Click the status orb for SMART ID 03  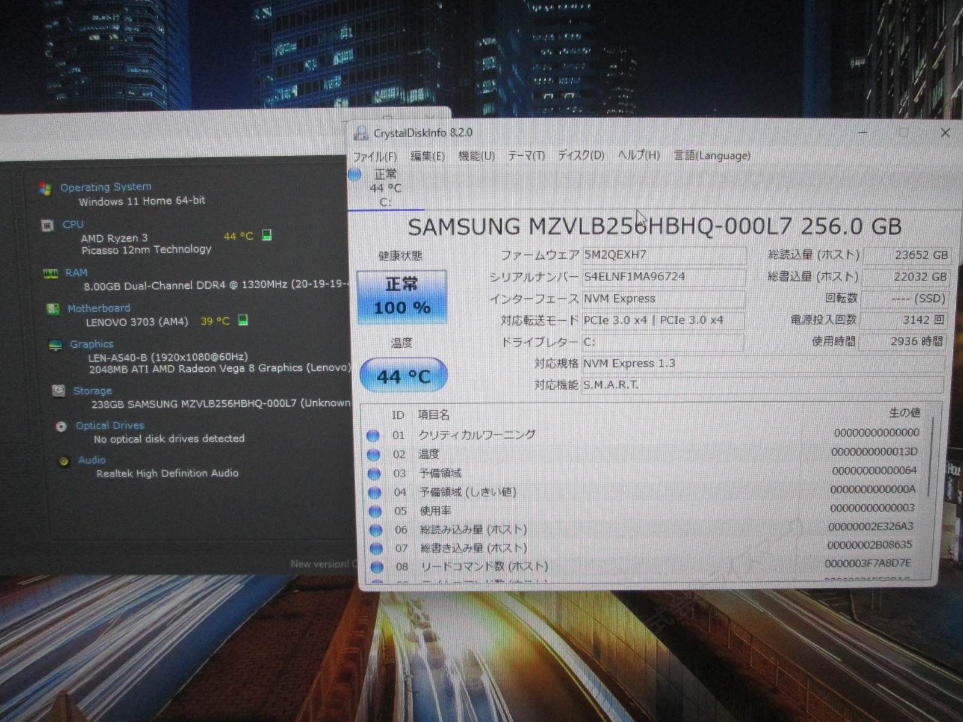tap(374, 474)
